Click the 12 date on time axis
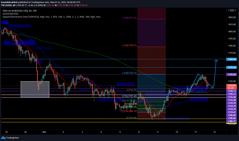The height and width of the screenshot is (141, 239). [x=215, y=132]
